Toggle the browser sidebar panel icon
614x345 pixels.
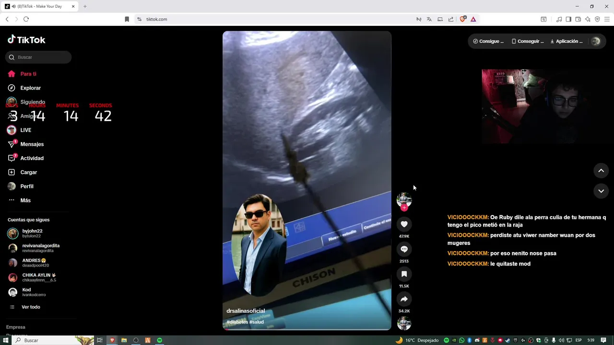tap(568, 19)
